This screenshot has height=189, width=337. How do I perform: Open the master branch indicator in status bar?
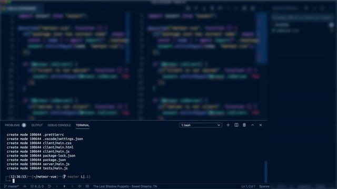(12, 186)
